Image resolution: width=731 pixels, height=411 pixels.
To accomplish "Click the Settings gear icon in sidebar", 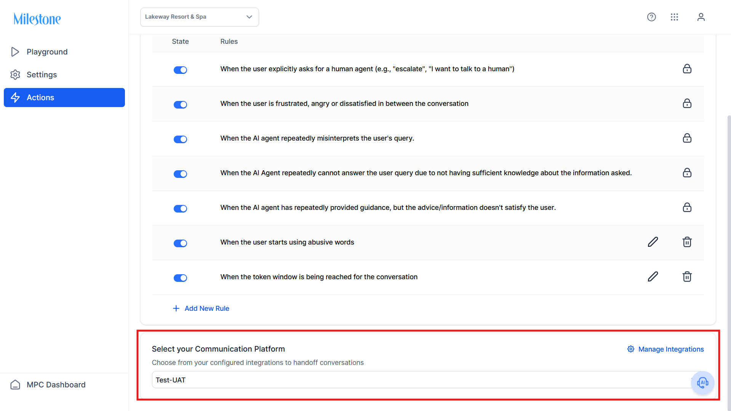I will click(x=15, y=75).
